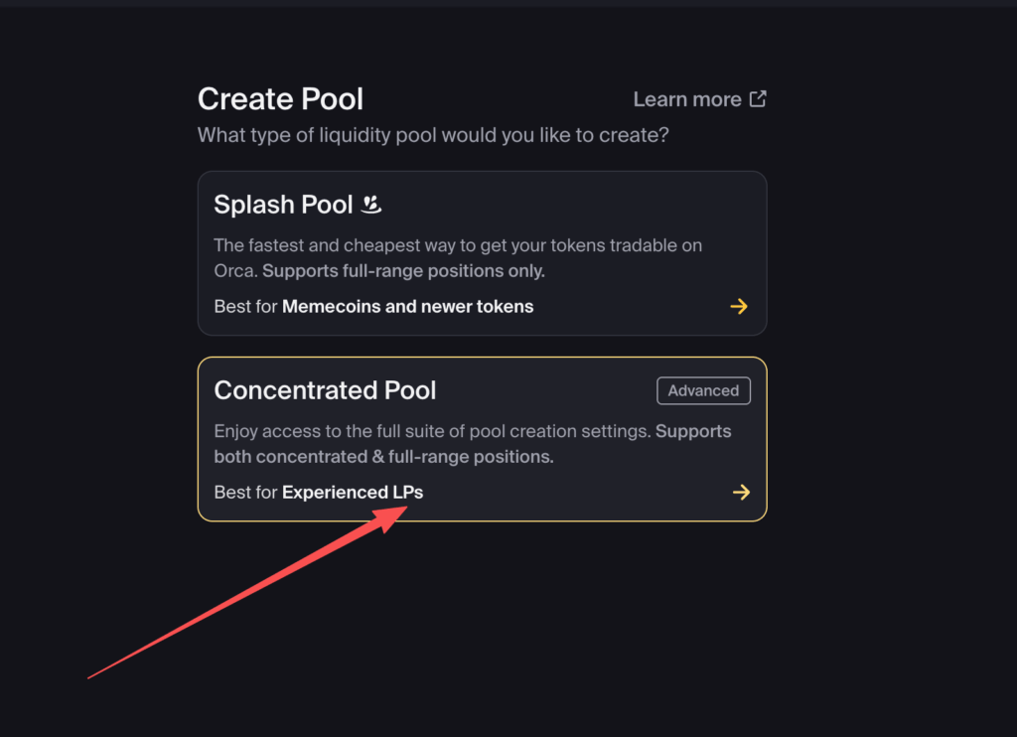This screenshot has width=1017, height=737.
Task: Select the Concentrated Pool title
Action: (x=325, y=390)
